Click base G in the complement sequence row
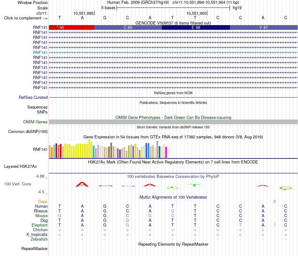The height and width of the screenshot is (256, 298). (105, 18)
